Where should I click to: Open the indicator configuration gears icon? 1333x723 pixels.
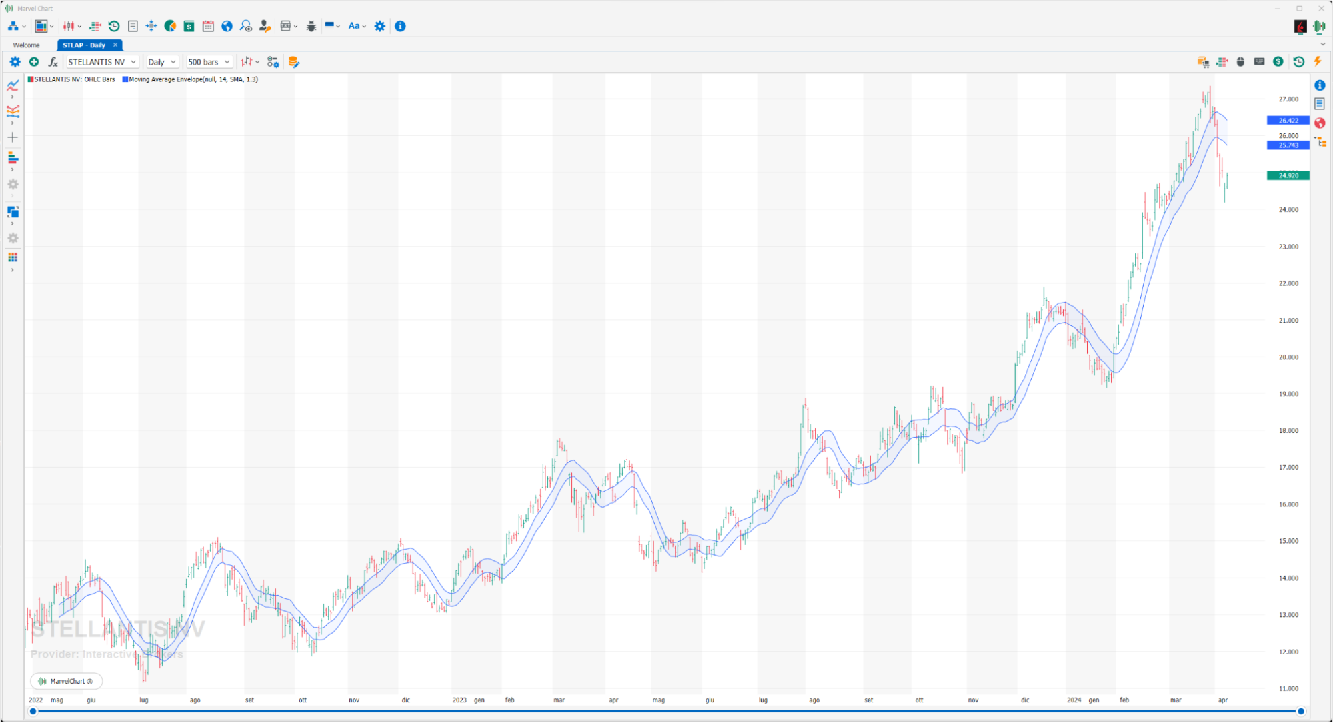pyautogui.click(x=273, y=62)
